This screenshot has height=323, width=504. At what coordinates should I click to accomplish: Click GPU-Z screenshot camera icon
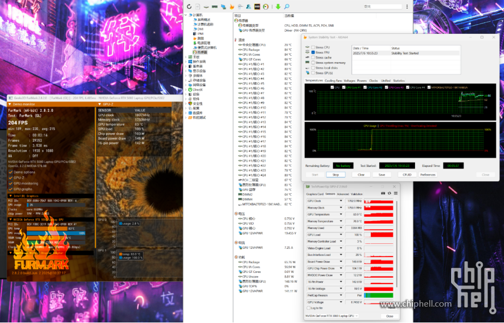(x=383, y=194)
